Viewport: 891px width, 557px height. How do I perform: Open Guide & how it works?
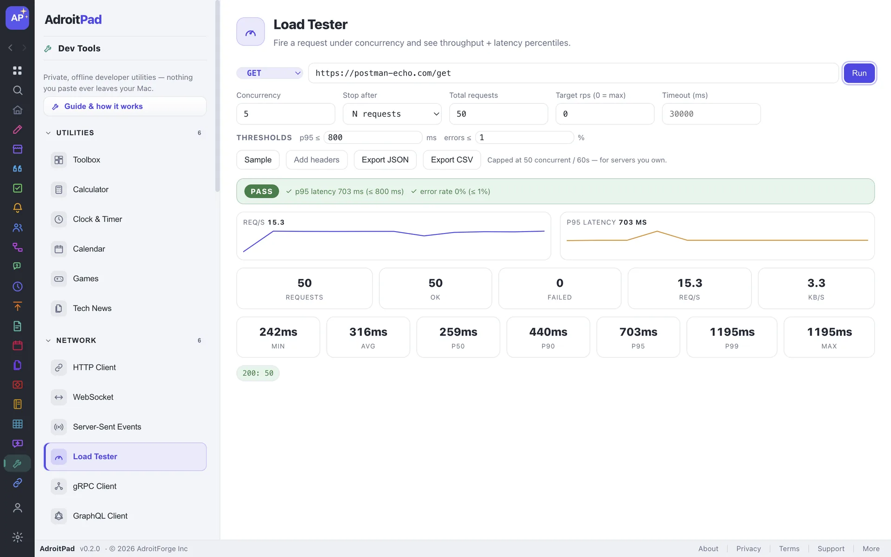point(125,106)
